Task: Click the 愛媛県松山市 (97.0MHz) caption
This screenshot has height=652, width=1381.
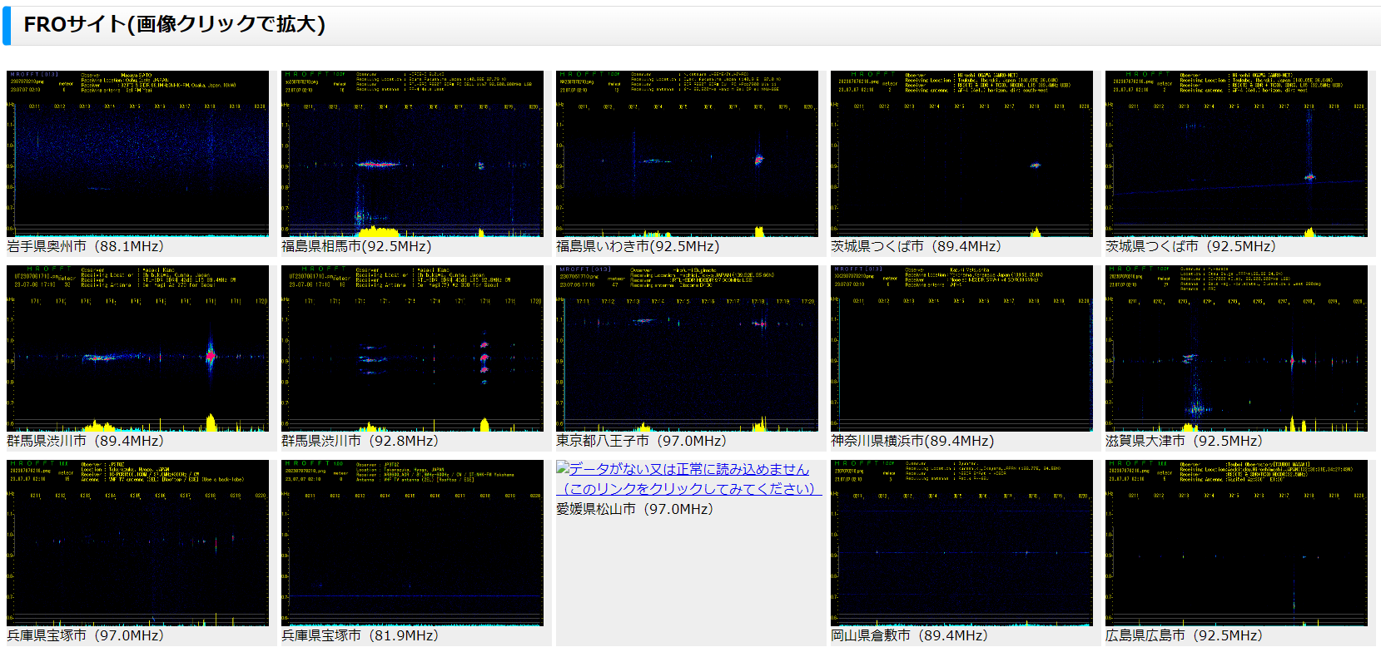Action: (634, 509)
